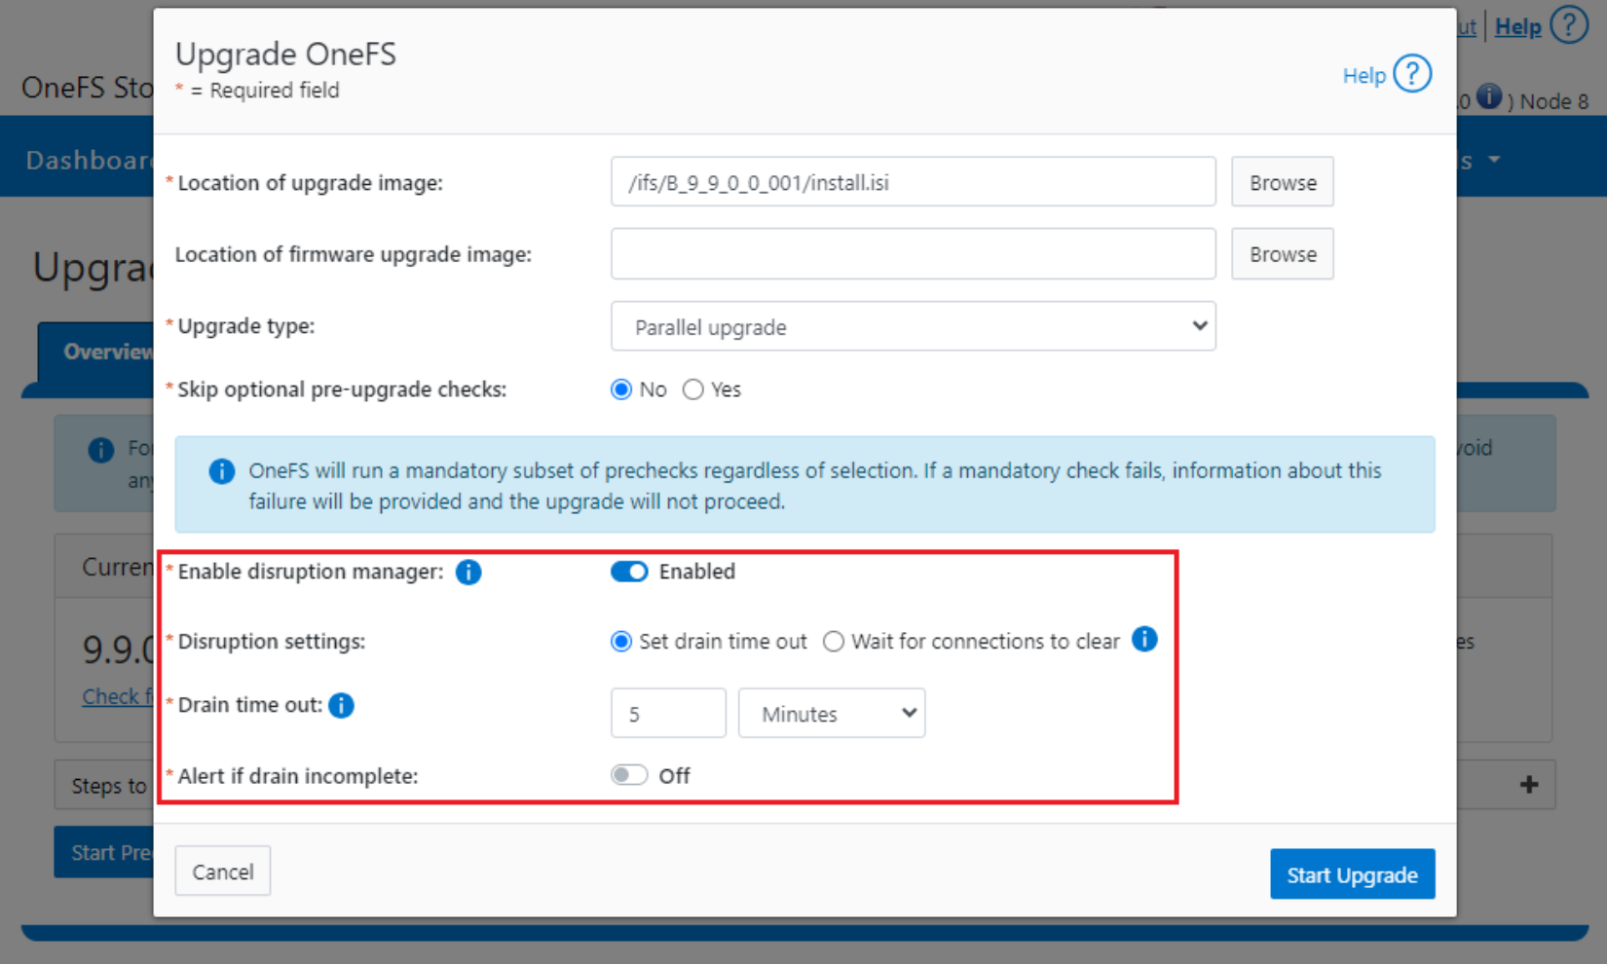Click info icon beside Drain time out
Screen dimensions: 1607x965
click(x=341, y=705)
